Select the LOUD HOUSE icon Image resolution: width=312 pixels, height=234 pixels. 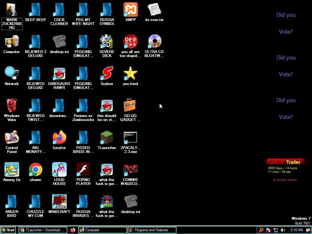click(59, 170)
